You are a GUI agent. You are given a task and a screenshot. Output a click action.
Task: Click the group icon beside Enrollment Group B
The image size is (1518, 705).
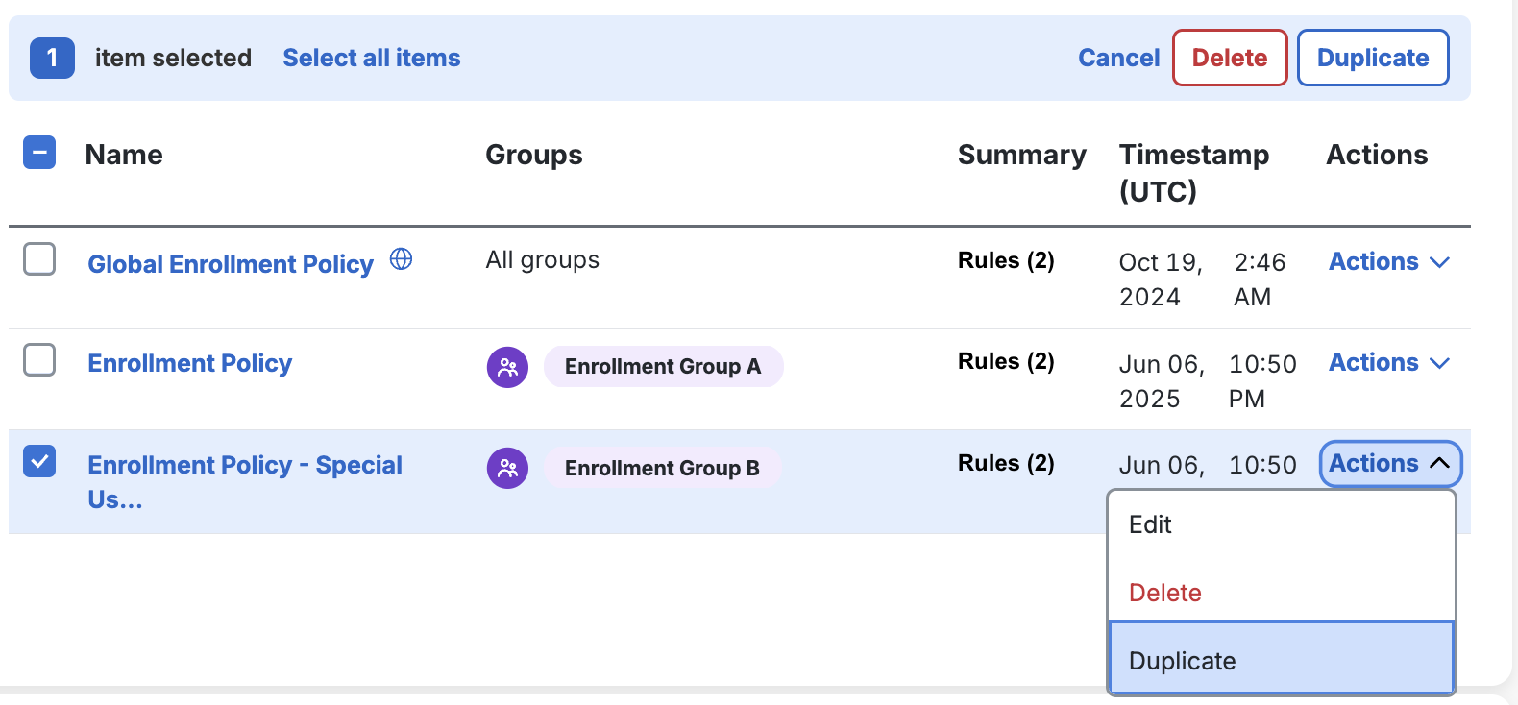pyautogui.click(x=507, y=469)
